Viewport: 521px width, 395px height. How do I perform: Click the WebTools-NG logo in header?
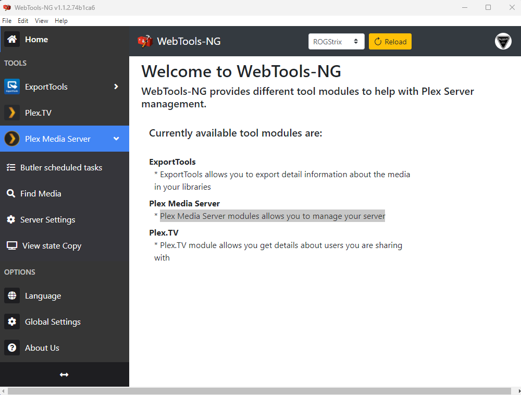click(145, 41)
